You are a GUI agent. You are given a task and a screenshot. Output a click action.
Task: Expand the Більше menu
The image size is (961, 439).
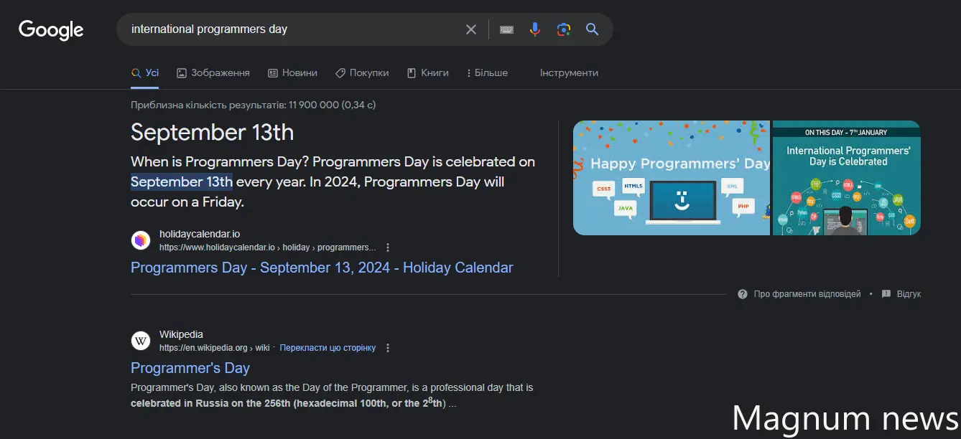point(487,72)
